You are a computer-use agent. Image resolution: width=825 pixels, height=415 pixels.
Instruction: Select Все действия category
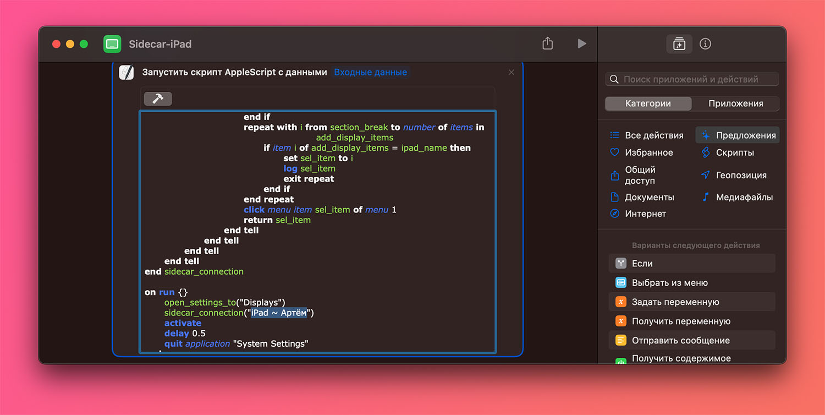653,135
